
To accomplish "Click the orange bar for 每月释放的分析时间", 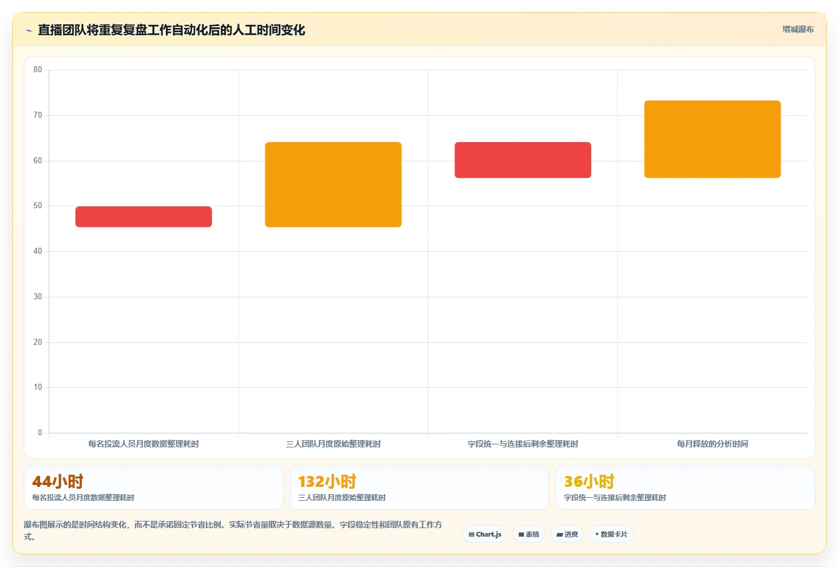I will tap(712, 139).
